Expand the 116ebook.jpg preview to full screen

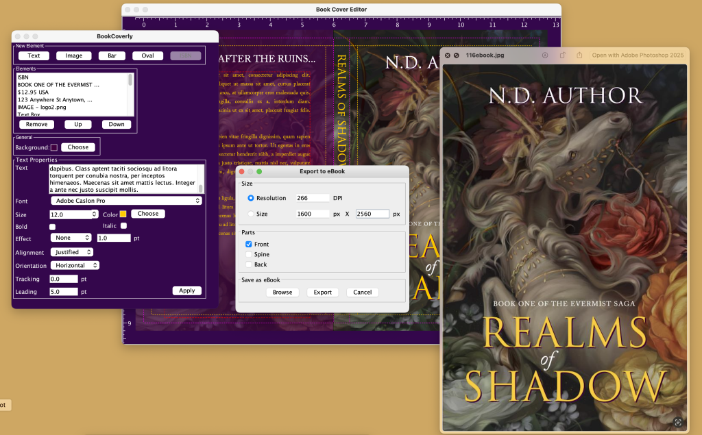(x=456, y=55)
